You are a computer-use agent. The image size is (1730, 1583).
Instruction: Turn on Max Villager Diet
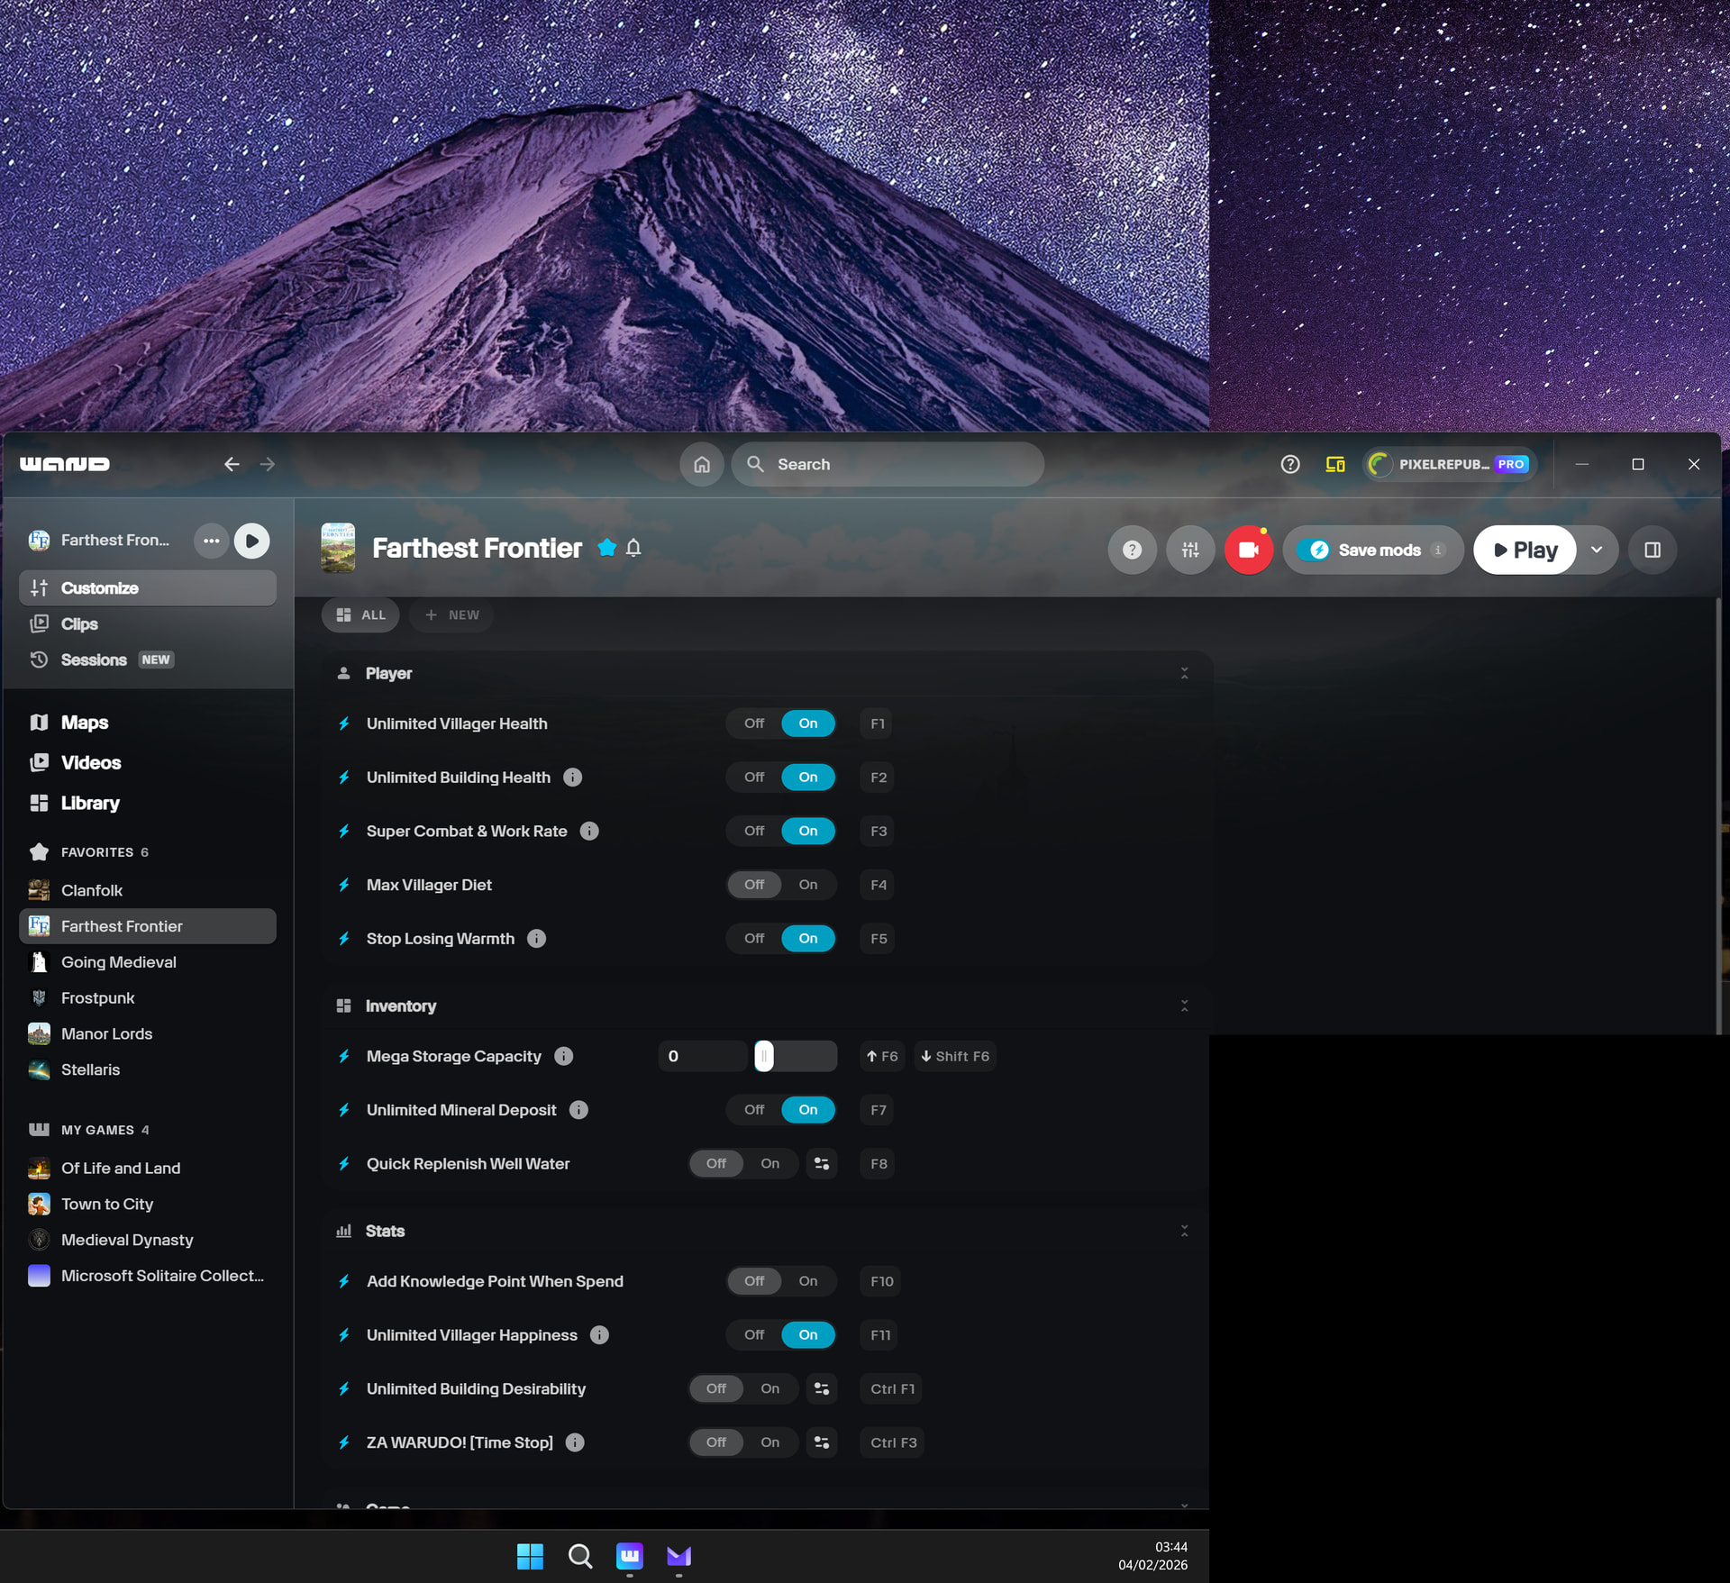(807, 885)
